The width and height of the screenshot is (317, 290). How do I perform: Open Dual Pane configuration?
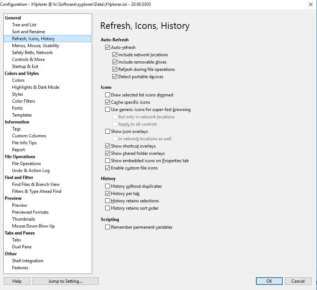[21, 247]
